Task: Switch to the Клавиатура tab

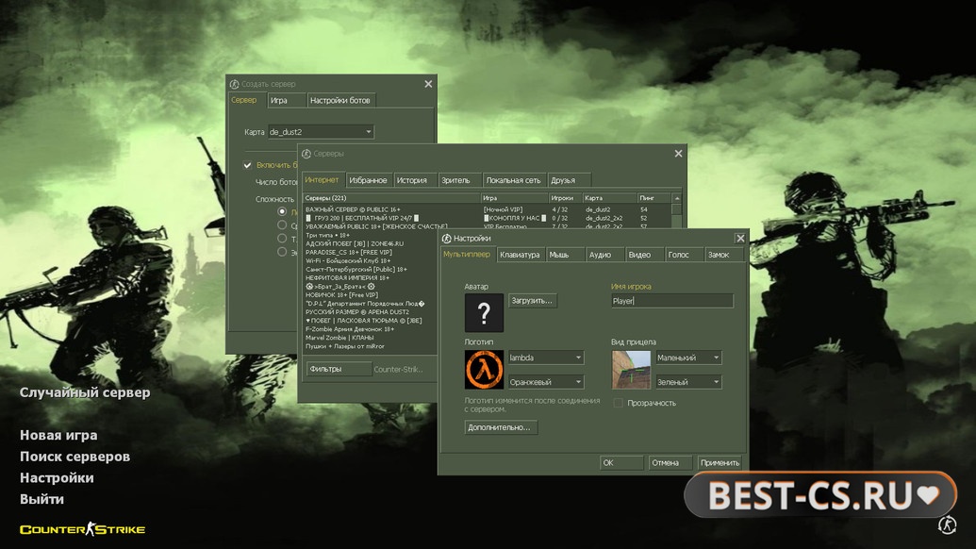Action: [x=521, y=255]
